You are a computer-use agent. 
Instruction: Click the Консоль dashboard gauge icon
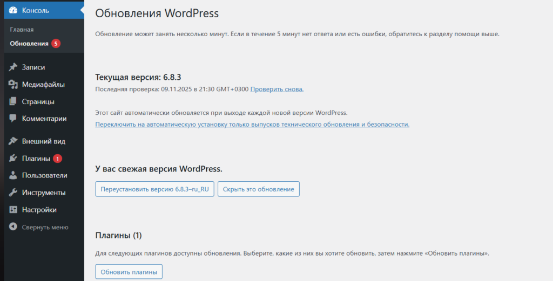[x=14, y=10]
